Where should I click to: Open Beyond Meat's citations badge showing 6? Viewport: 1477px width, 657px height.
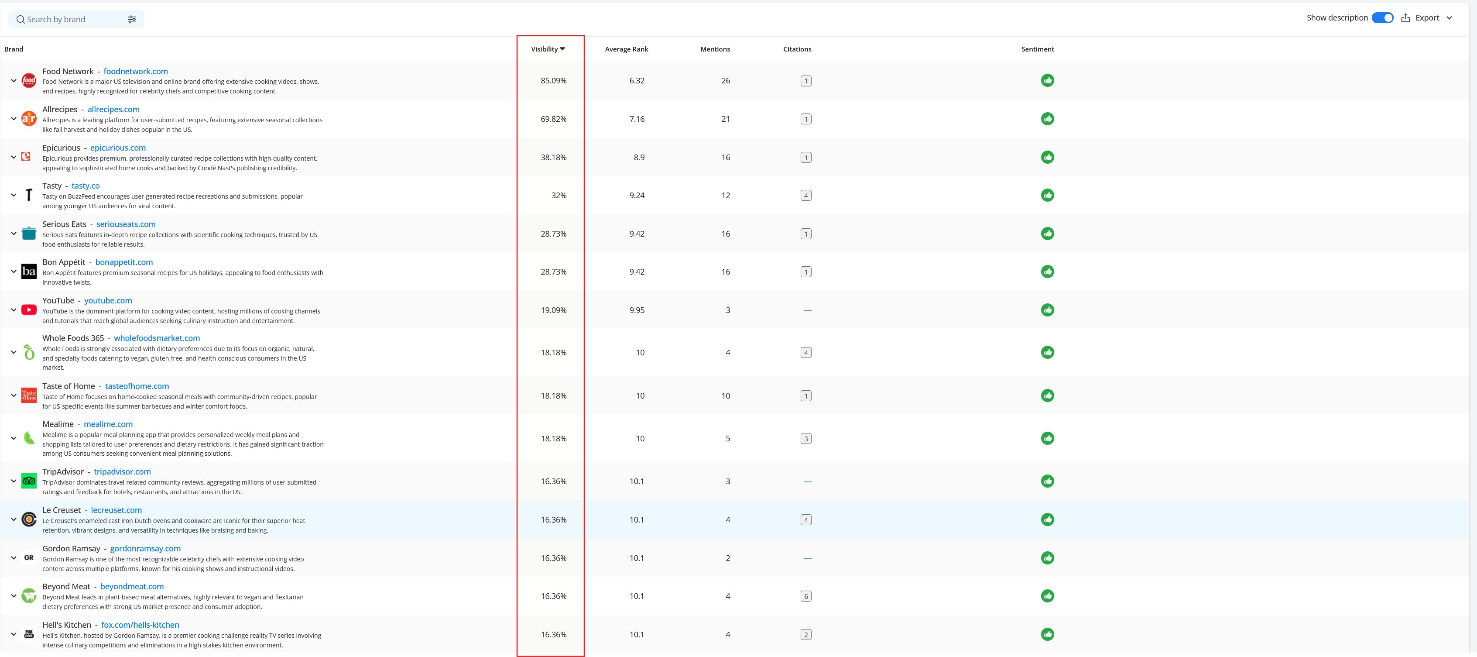click(x=805, y=596)
